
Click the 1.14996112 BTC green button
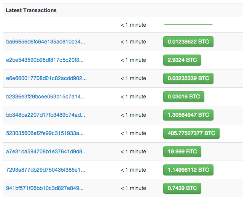pos(188,170)
